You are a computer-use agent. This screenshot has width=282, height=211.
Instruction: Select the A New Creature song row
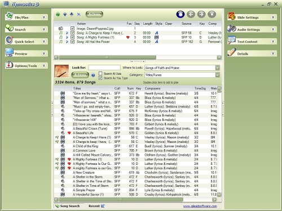135,173
